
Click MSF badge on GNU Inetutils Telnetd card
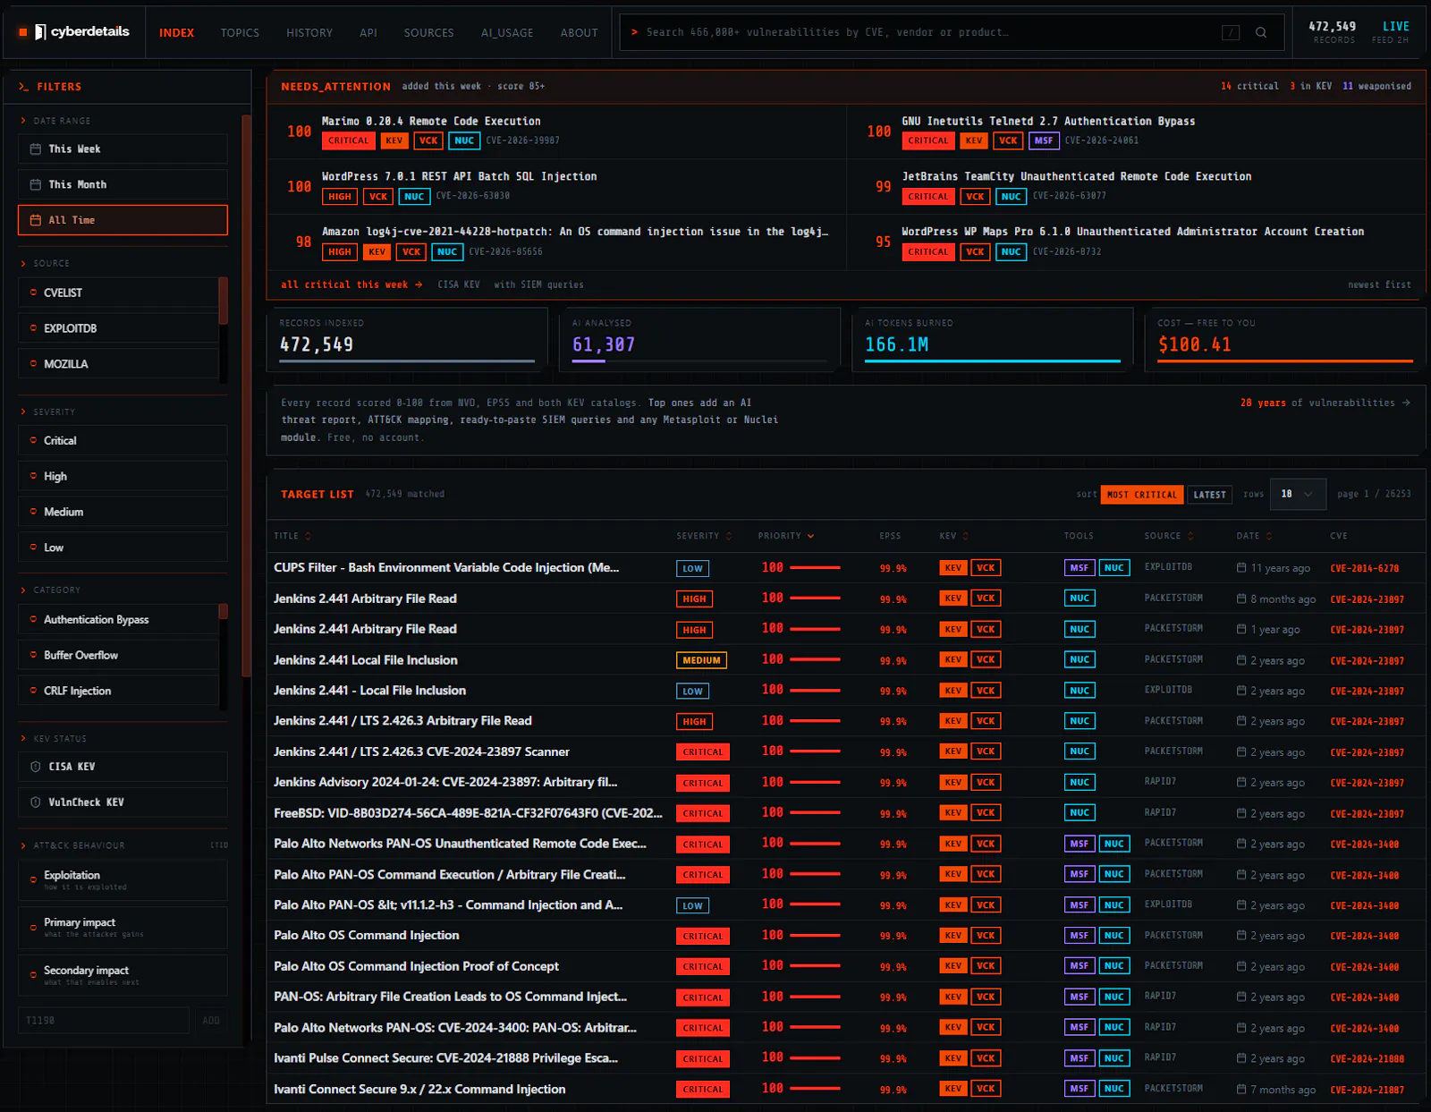pyautogui.click(x=1044, y=140)
